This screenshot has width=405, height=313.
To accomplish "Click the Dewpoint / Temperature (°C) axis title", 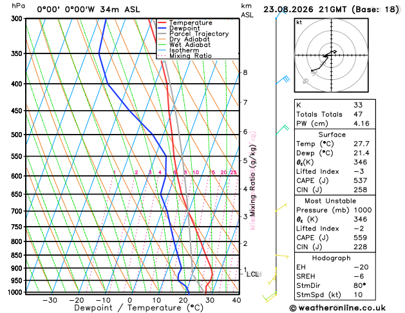I will 138,308.
